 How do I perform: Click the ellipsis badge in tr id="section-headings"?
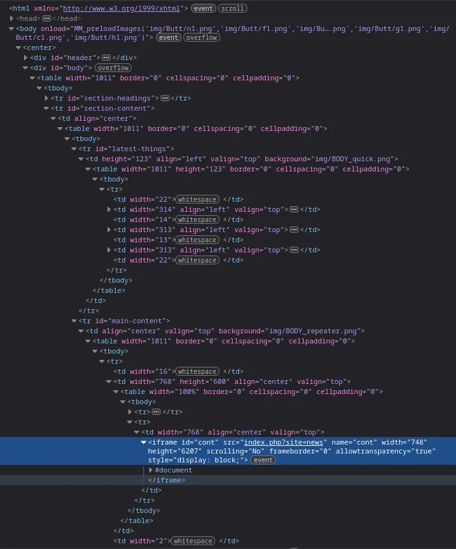click(x=164, y=98)
